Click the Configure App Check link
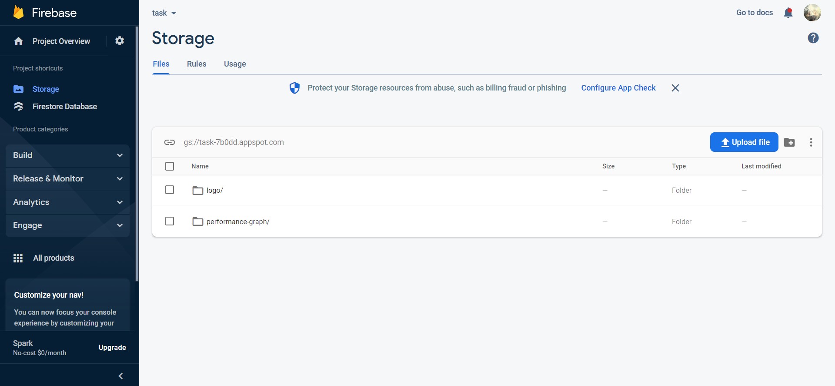The image size is (835, 386). [x=618, y=88]
